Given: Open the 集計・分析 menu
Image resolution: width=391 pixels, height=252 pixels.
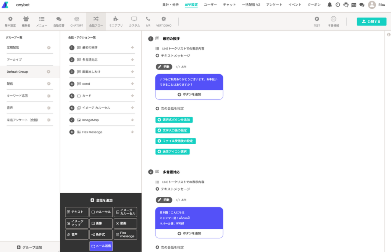Looking at the screenshot, I should pos(170,5).
